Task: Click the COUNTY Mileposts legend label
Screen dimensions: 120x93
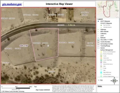Action: (x=106, y=23)
